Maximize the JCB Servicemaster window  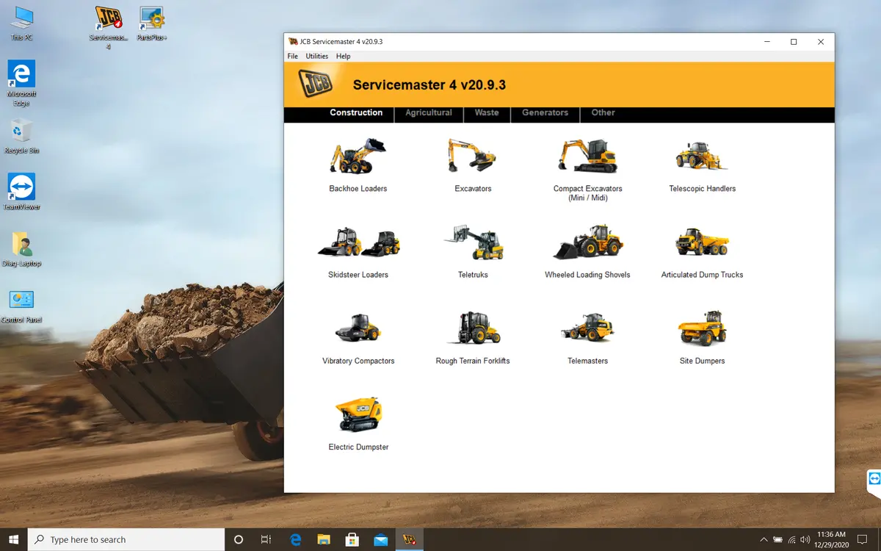[x=794, y=42]
